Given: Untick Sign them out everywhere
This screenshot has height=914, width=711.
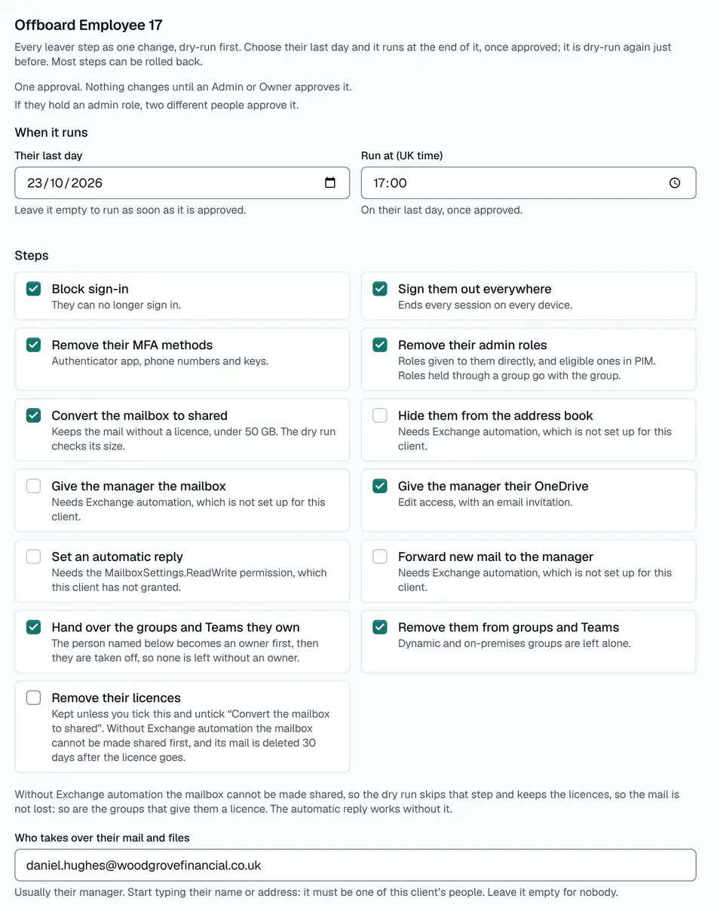Looking at the screenshot, I should [x=380, y=289].
